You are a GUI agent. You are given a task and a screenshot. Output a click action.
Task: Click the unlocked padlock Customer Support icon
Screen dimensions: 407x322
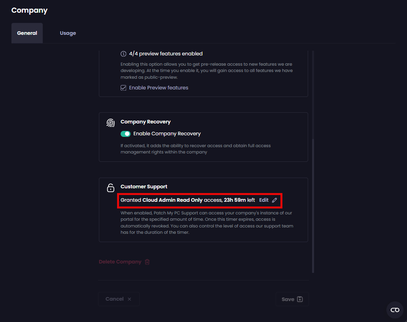pyautogui.click(x=111, y=188)
